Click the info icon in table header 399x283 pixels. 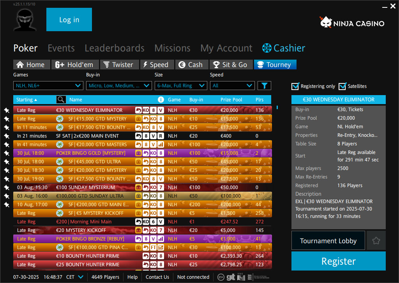pyautogui.click(x=161, y=99)
